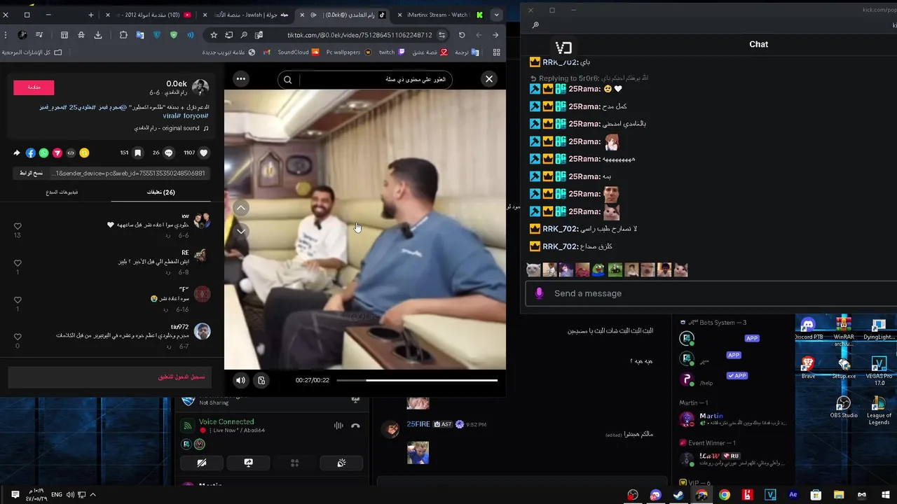This screenshot has height=504, width=897.
Task: Open the 0.0ek profile name
Action: tap(177, 83)
